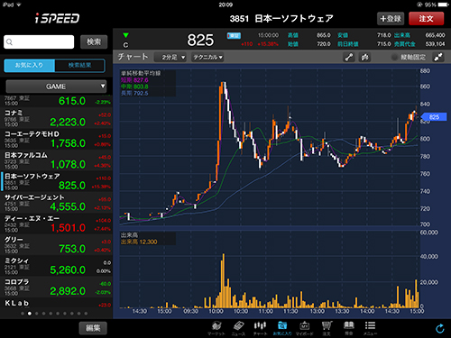The image size is (451, 338).
Task: Open the マイボード icon in bottom bar
Action: (x=305, y=328)
